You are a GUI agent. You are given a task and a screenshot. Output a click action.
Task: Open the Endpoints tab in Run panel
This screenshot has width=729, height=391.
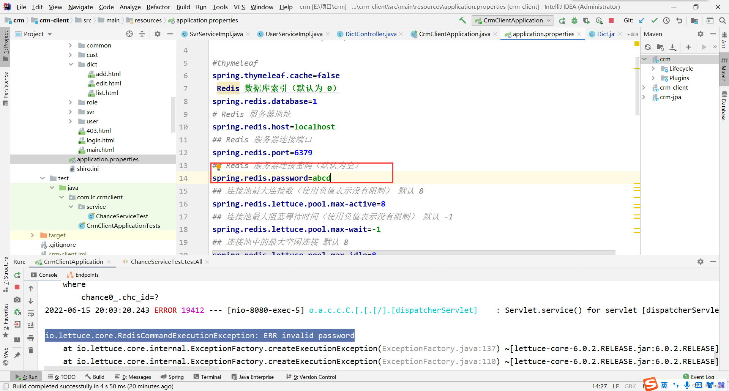click(83, 275)
